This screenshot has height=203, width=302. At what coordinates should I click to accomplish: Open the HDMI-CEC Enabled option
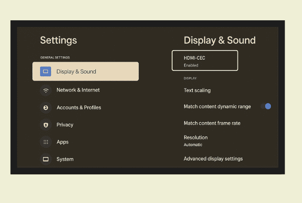tap(205, 60)
